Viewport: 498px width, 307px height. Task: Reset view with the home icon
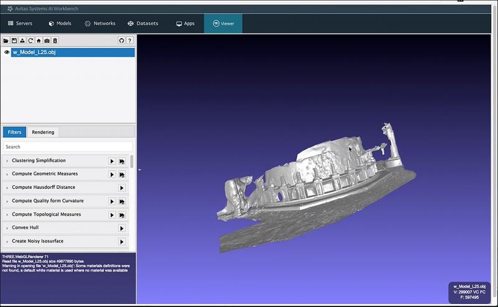39,40
